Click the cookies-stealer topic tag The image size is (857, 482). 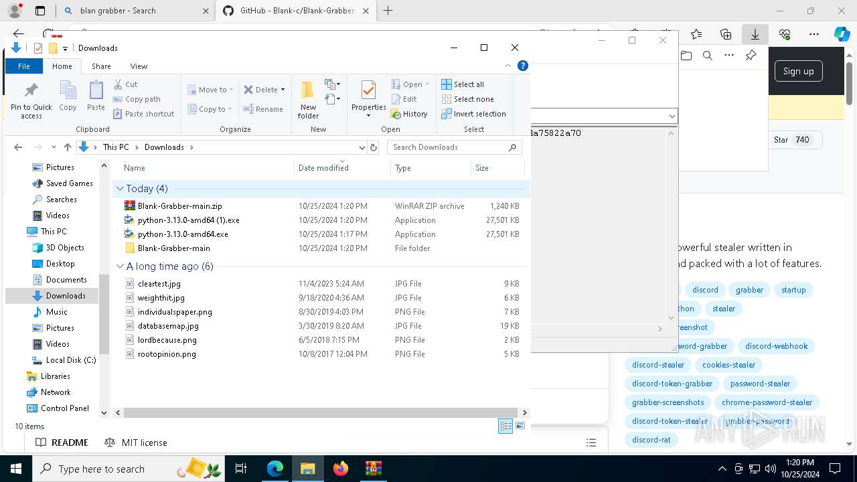coord(728,365)
